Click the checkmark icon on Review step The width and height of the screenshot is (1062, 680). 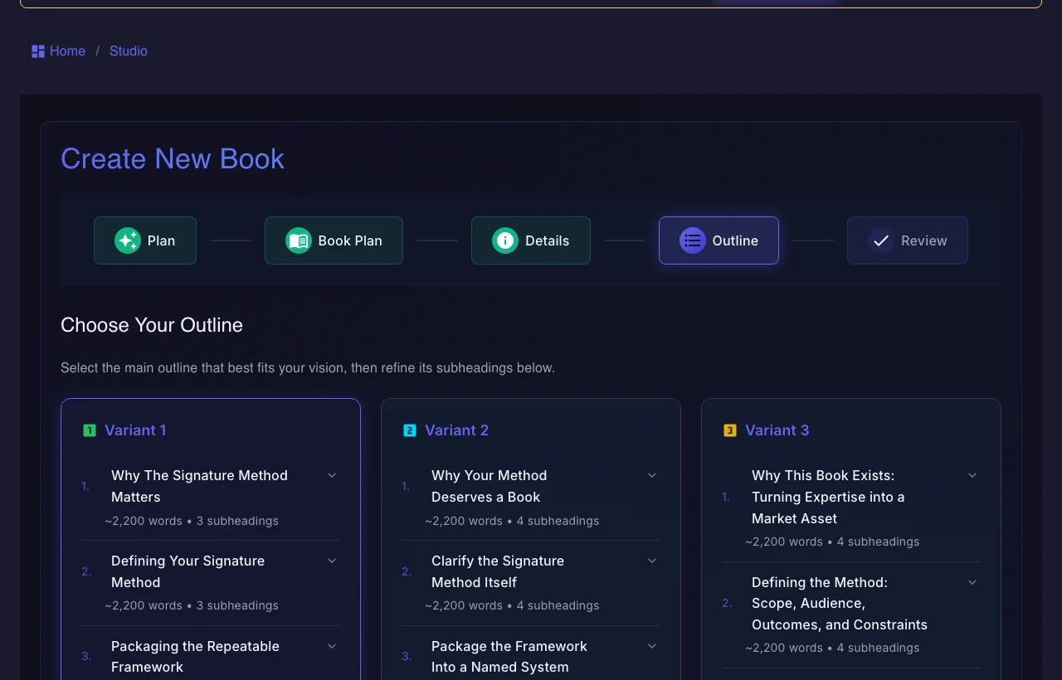[x=881, y=240]
